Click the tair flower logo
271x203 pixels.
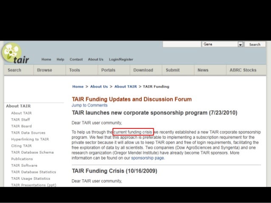pyautogui.click(x=15, y=53)
